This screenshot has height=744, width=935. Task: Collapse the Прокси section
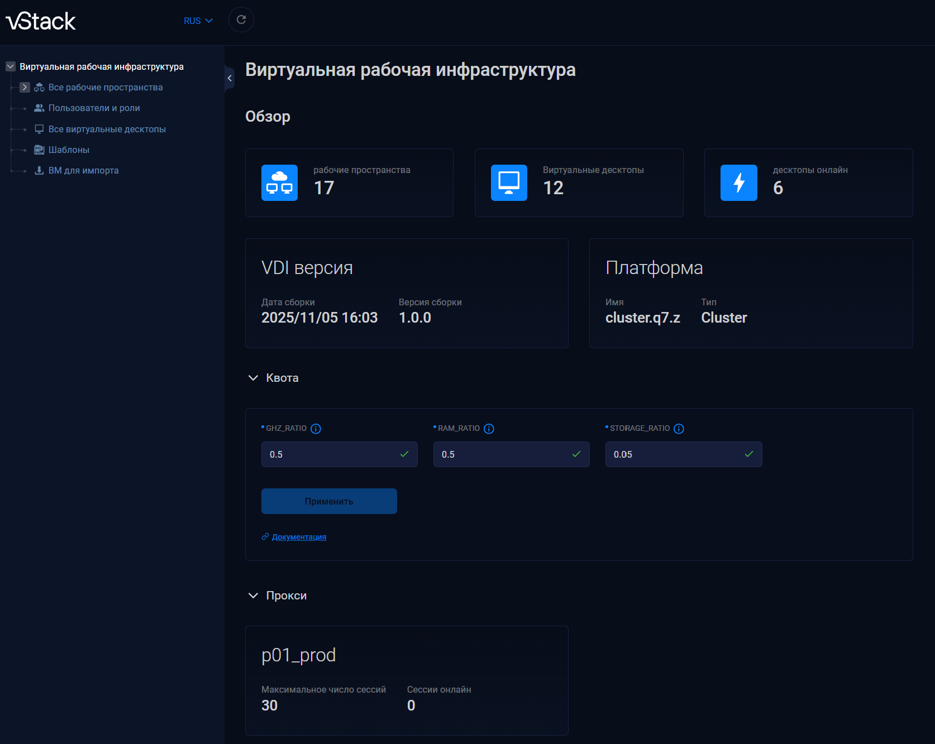point(253,596)
